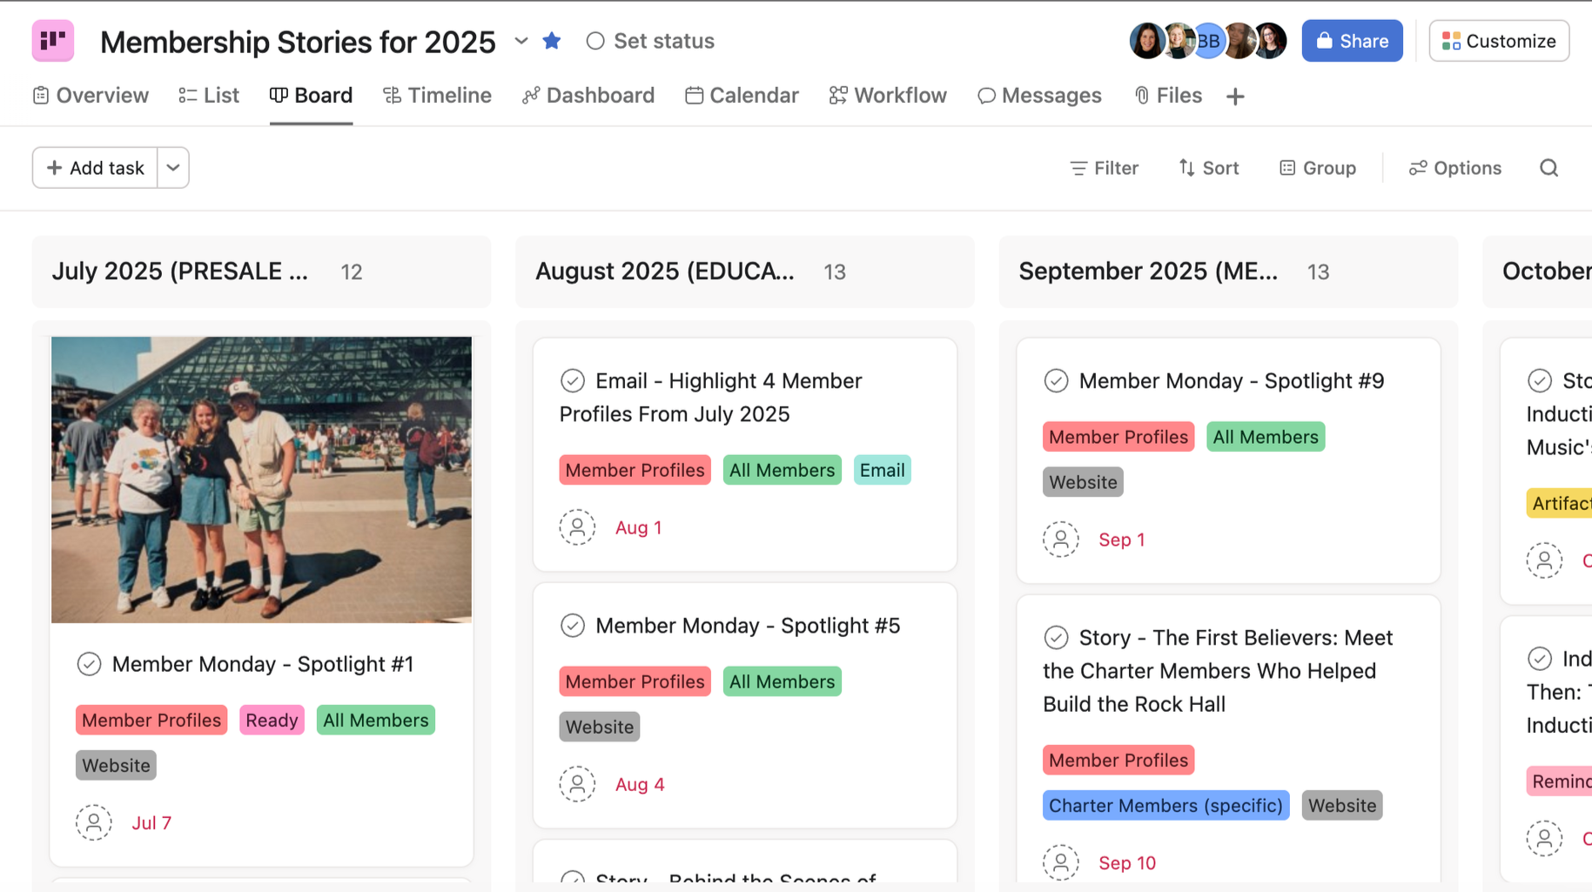Open the Files tab
Viewport: 1592px width, 892px height.
point(1167,96)
